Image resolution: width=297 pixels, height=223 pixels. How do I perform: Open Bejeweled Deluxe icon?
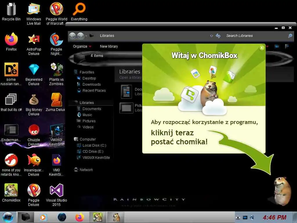(34, 74)
